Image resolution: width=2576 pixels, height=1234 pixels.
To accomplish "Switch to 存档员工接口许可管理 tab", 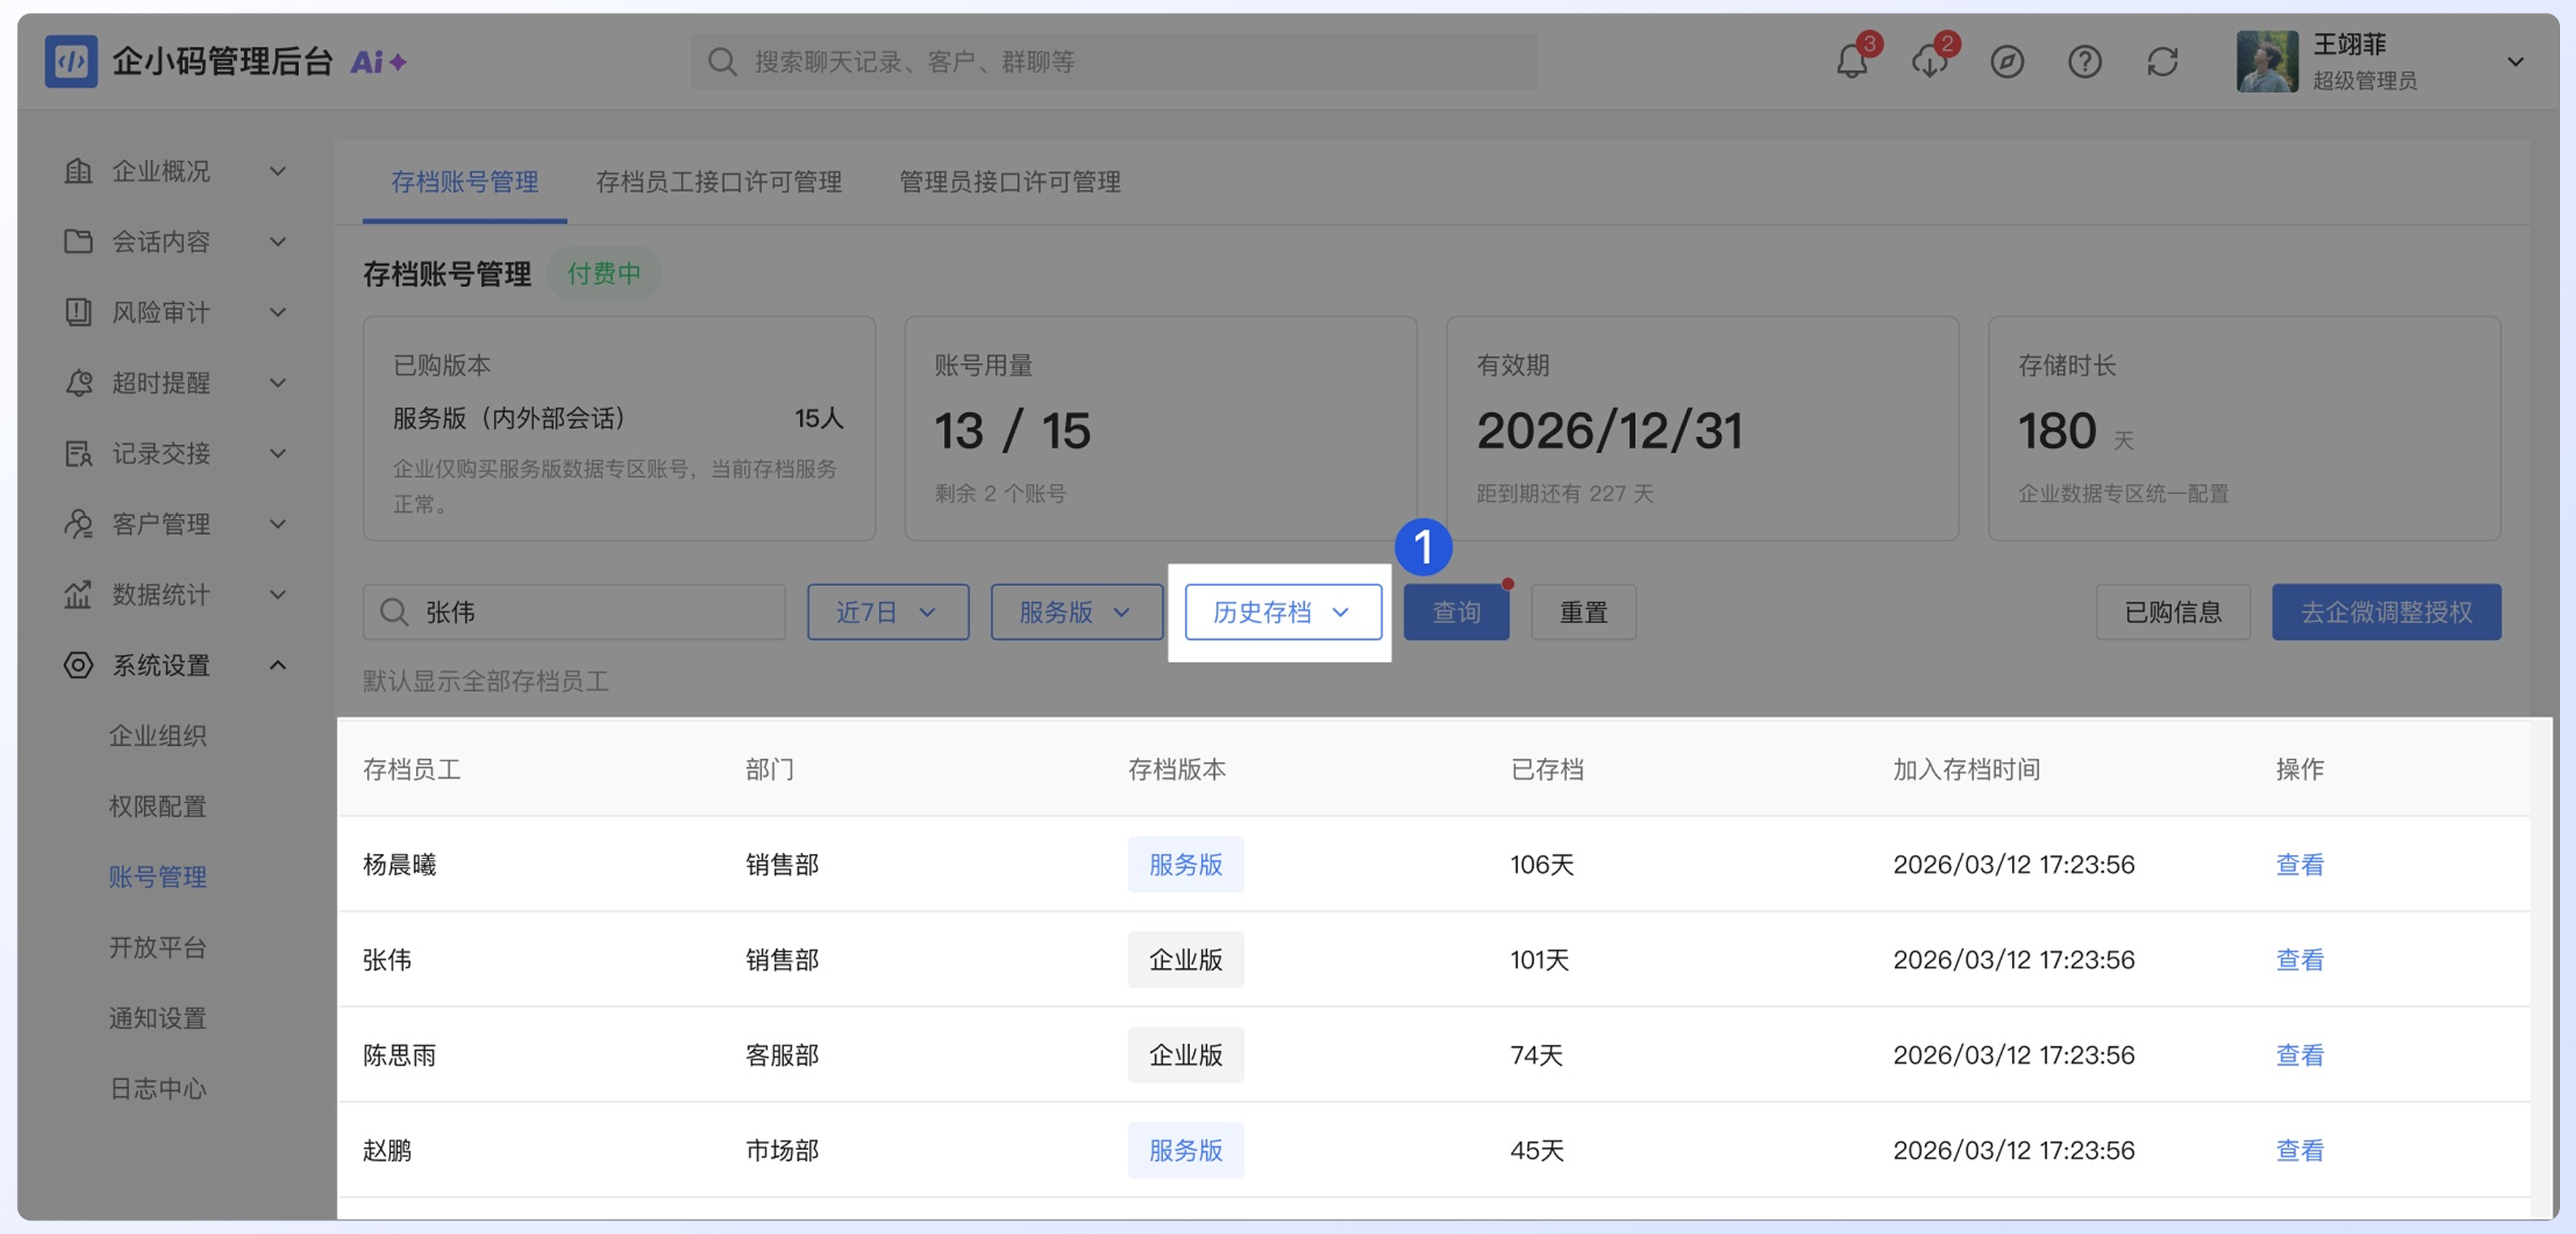I will coord(718,182).
